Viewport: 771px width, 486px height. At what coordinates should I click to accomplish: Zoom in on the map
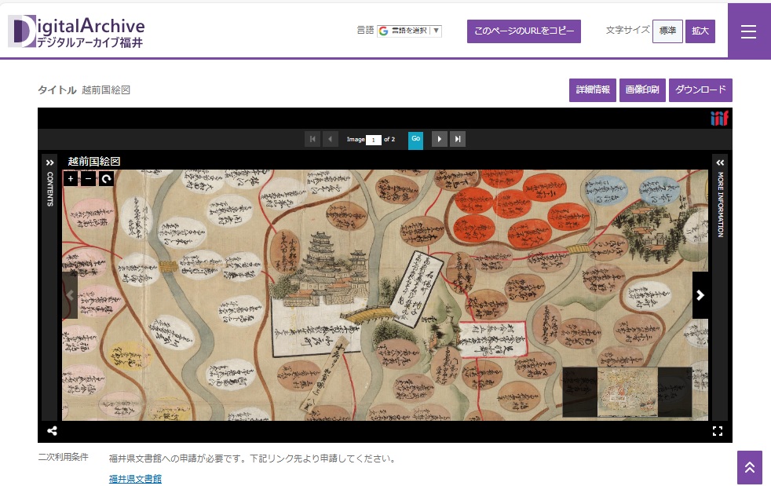(x=71, y=178)
